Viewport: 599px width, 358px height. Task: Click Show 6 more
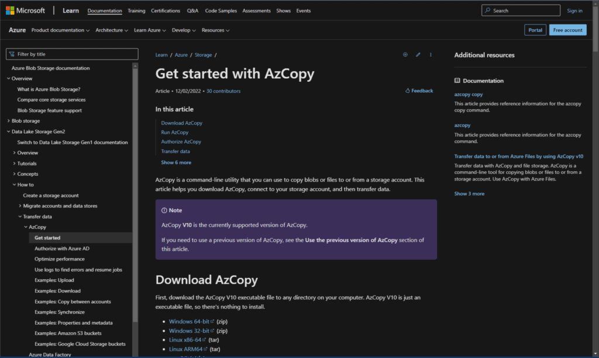point(176,162)
